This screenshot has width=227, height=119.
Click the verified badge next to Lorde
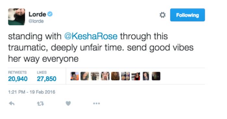coord(50,14)
